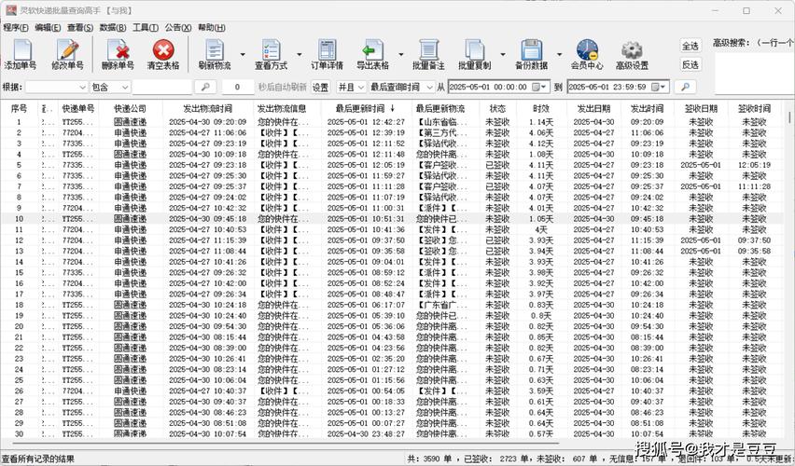Image resolution: width=795 pixels, height=466 pixels.
Task: Click the 时效 (duration) column header
Action: click(x=541, y=108)
